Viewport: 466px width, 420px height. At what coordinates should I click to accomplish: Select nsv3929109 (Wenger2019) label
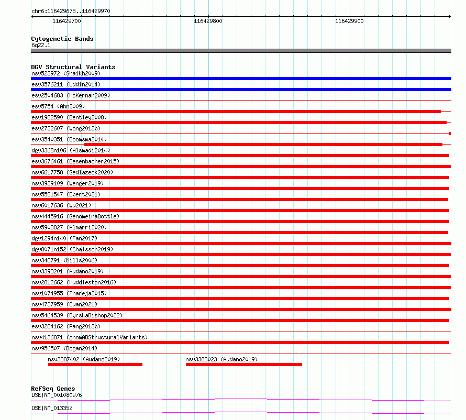[68, 183]
